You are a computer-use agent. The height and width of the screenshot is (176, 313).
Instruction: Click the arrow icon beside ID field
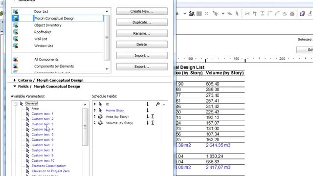click(100, 104)
